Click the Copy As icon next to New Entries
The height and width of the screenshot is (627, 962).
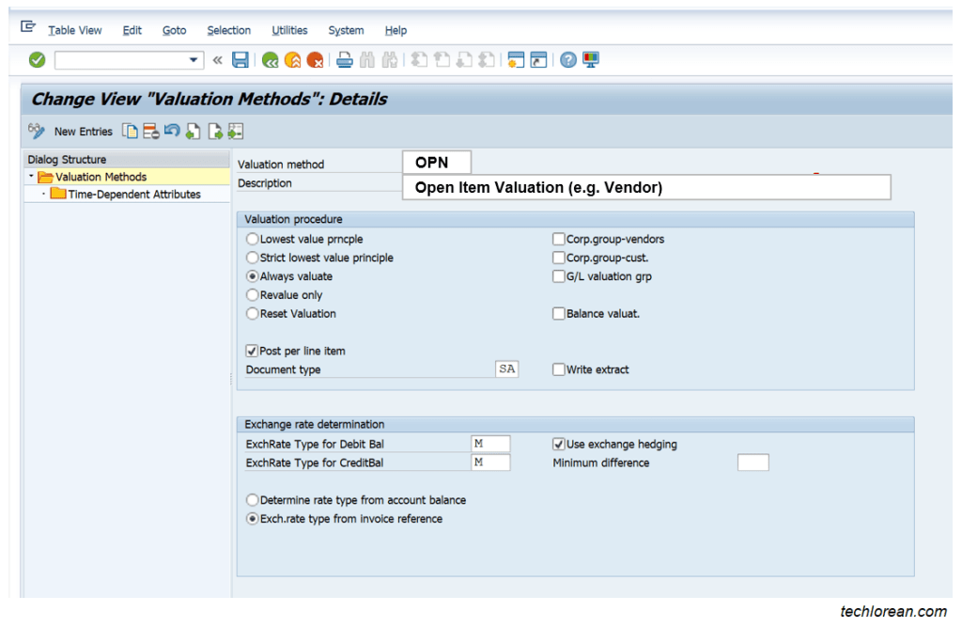click(x=131, y=131)
